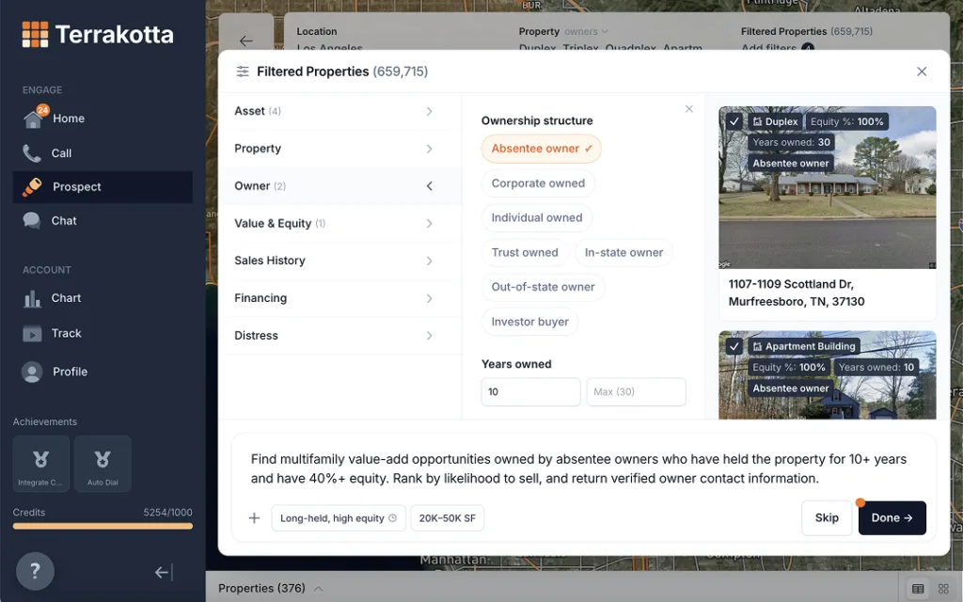The height and width of the screenshot is (602, 963).
Task: Click the bar Chart icon
Action: coord(32,298)
